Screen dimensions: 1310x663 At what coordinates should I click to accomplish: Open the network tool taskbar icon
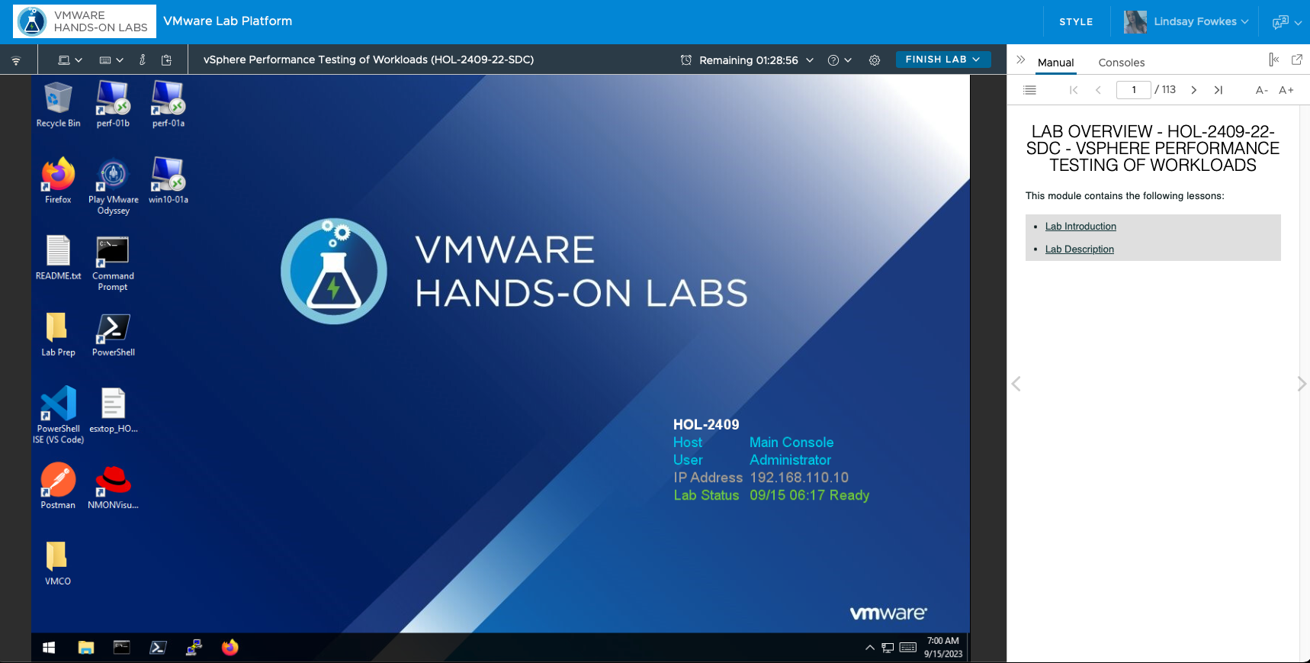click(194, 648)
